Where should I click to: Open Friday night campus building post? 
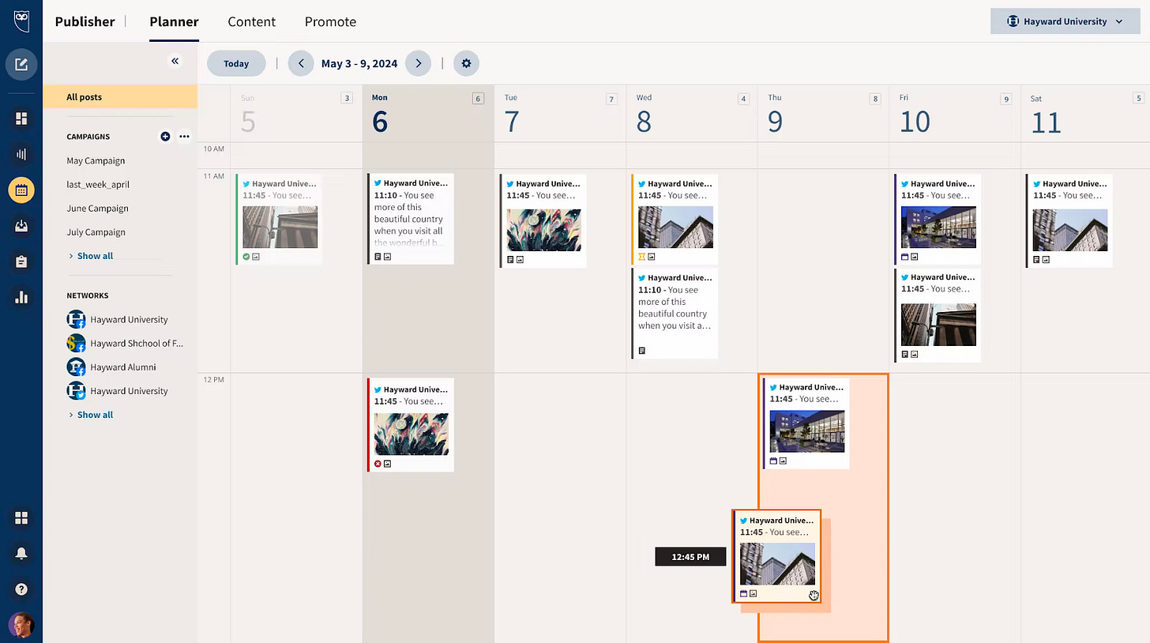[938, 219]
